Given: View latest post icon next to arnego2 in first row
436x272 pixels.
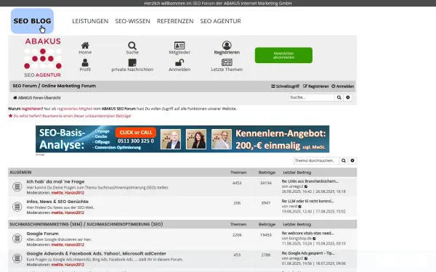Looking at the screenshot, I should tap(306, 186).
